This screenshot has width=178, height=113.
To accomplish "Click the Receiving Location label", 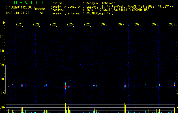I will point(66,6).
